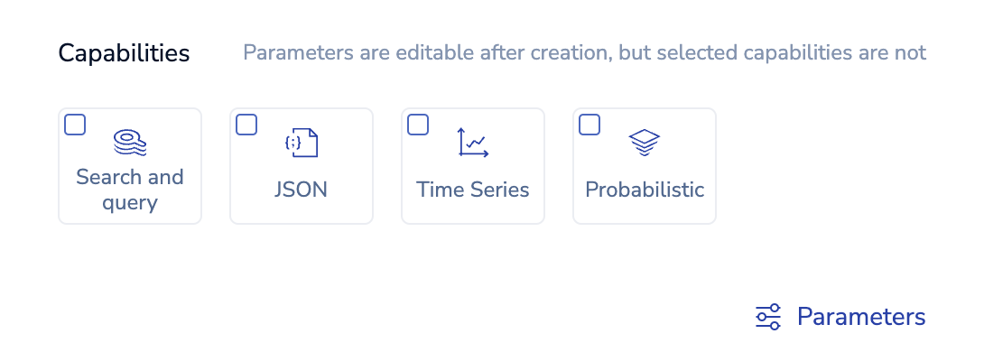Choose the Search and query capability card

pos(130,166)
